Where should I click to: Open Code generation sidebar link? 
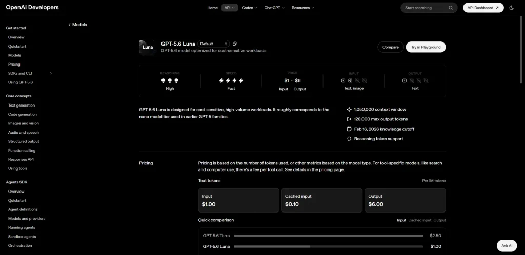coord(23,114)
